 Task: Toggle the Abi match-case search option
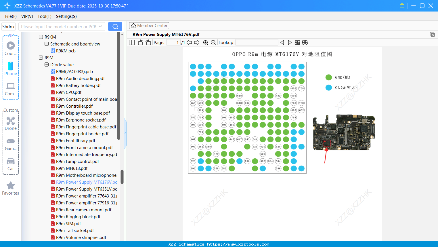pyautogui.click(x=297, y=42)
